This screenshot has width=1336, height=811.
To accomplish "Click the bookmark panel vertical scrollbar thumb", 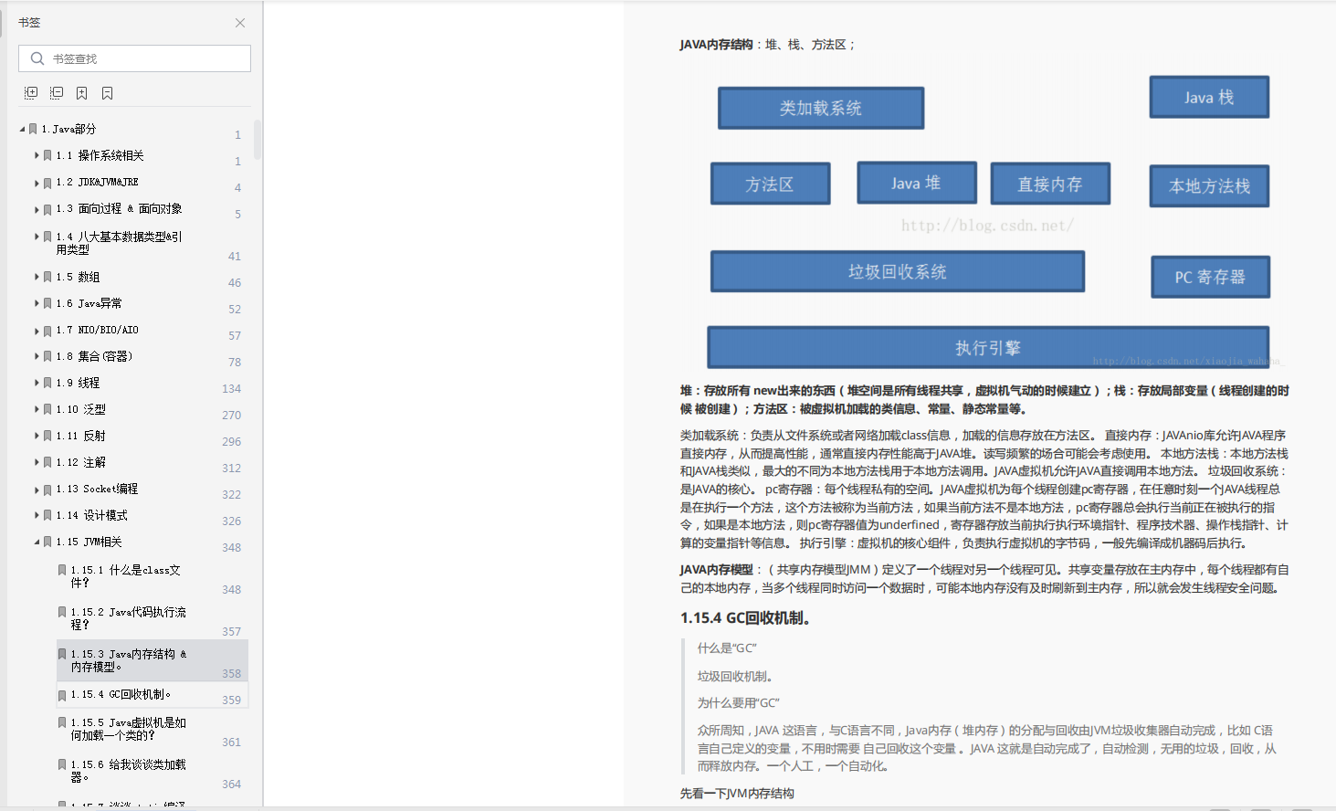I will point(258,140).
